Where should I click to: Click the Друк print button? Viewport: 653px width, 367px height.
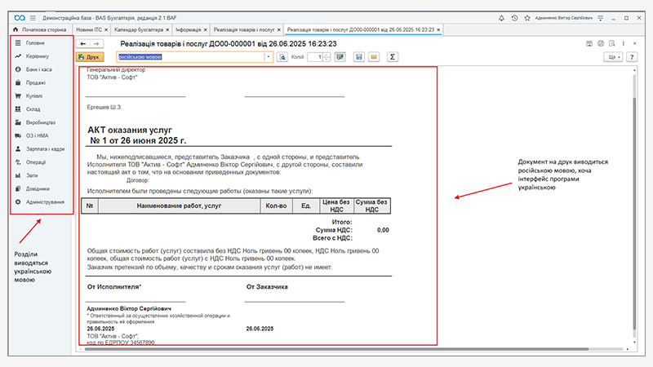(90, 57)
